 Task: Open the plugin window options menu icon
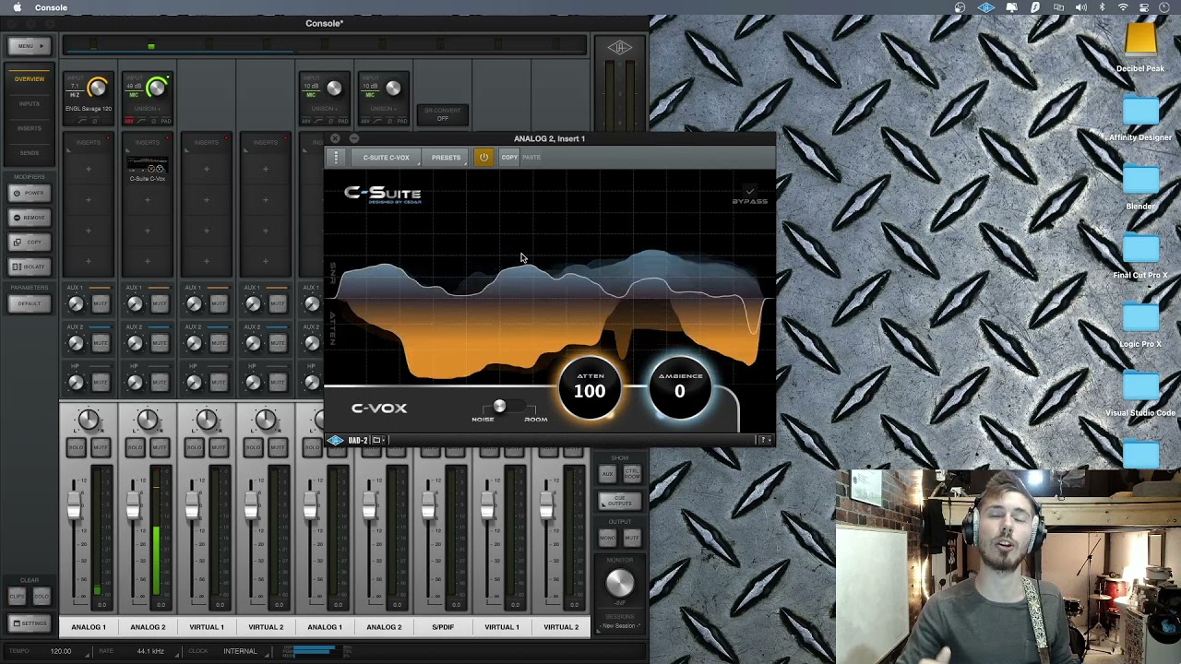[x=336, y=157]
